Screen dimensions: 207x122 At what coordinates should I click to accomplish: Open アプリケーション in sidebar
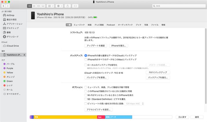(x=13, y=24)
